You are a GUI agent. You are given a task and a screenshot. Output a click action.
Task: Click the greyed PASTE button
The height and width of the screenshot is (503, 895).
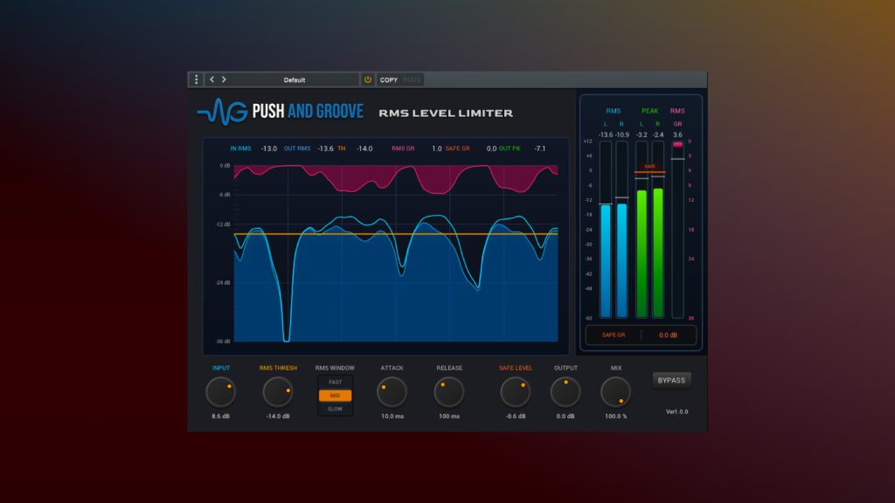pos(412,79)
